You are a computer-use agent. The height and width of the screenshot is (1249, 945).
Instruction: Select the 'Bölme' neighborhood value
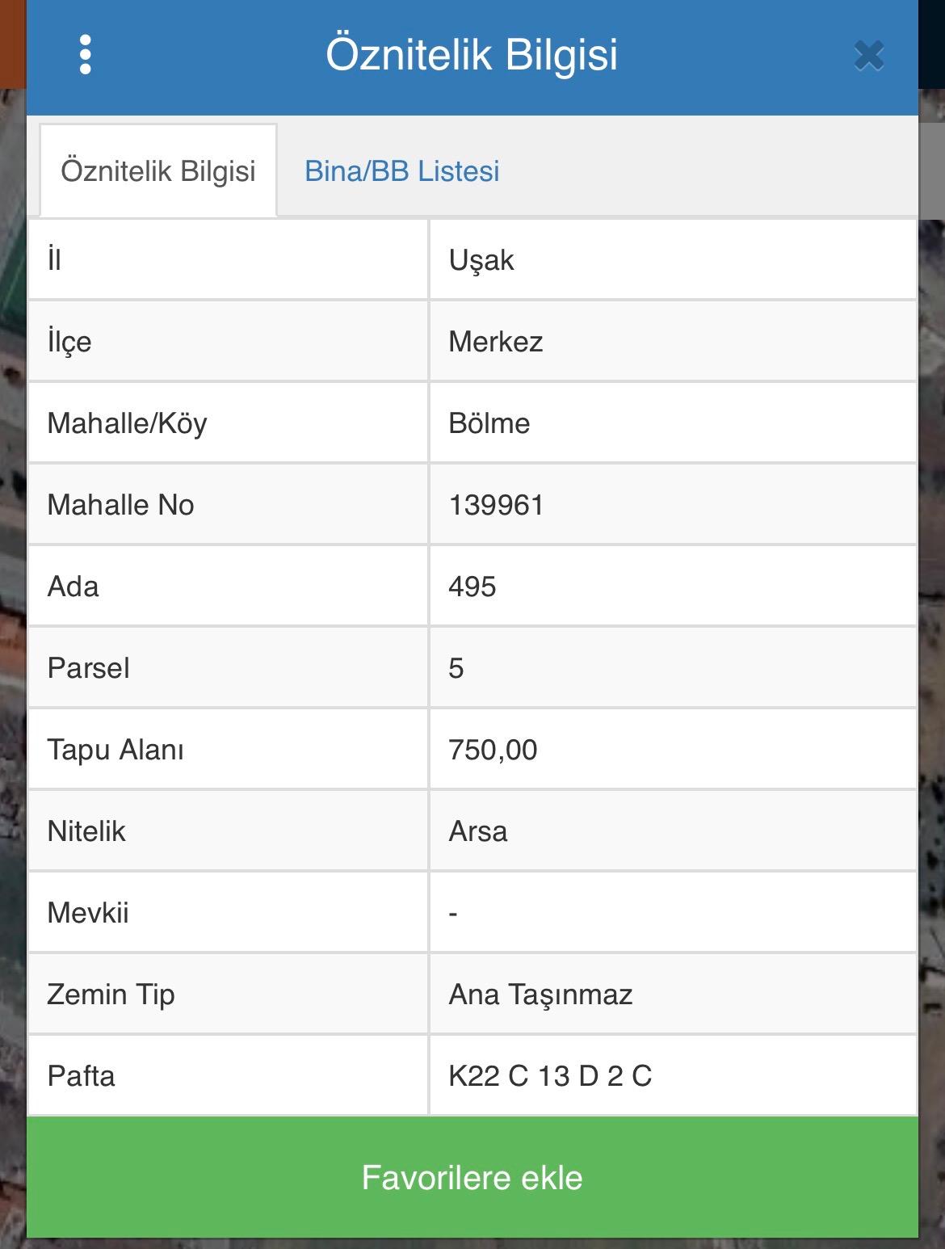(489, 423)
